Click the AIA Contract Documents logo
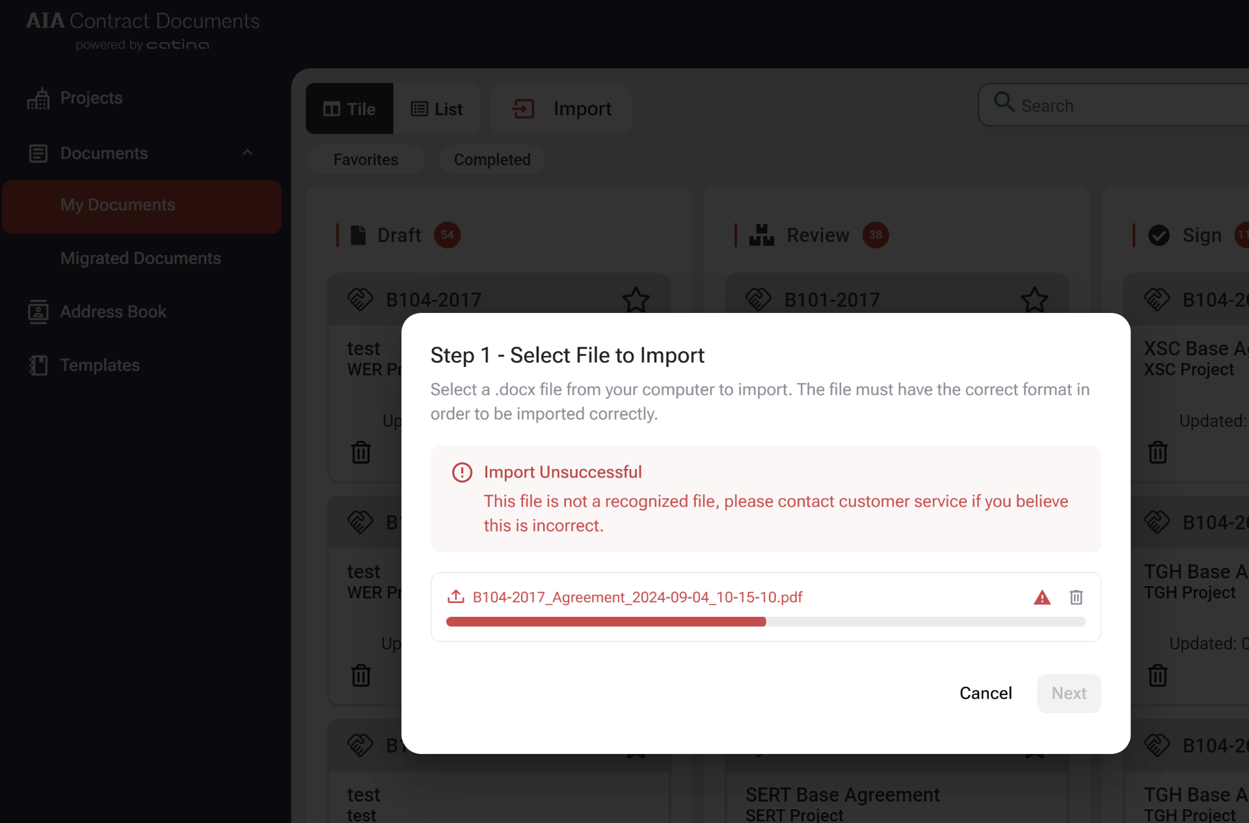 click(x=142, y=31)
